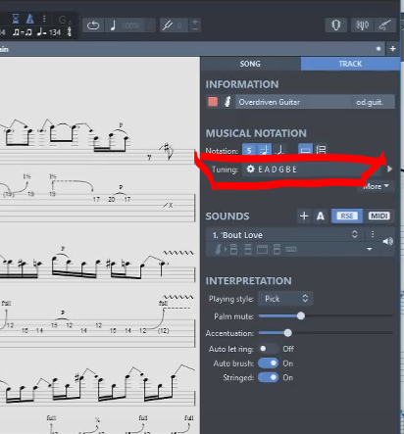Disable the Auto brush toggle

269,363
